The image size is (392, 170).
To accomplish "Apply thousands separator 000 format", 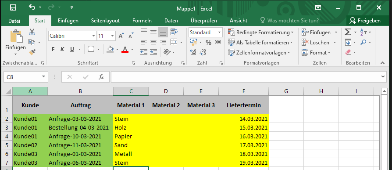I will click(218, 42).
